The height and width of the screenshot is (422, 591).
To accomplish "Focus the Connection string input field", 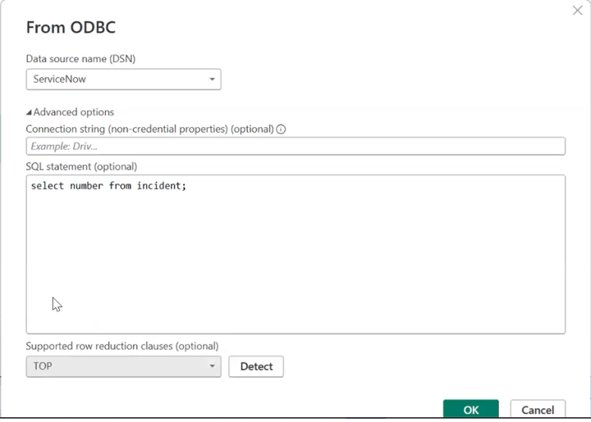I will tap(295, 147).
